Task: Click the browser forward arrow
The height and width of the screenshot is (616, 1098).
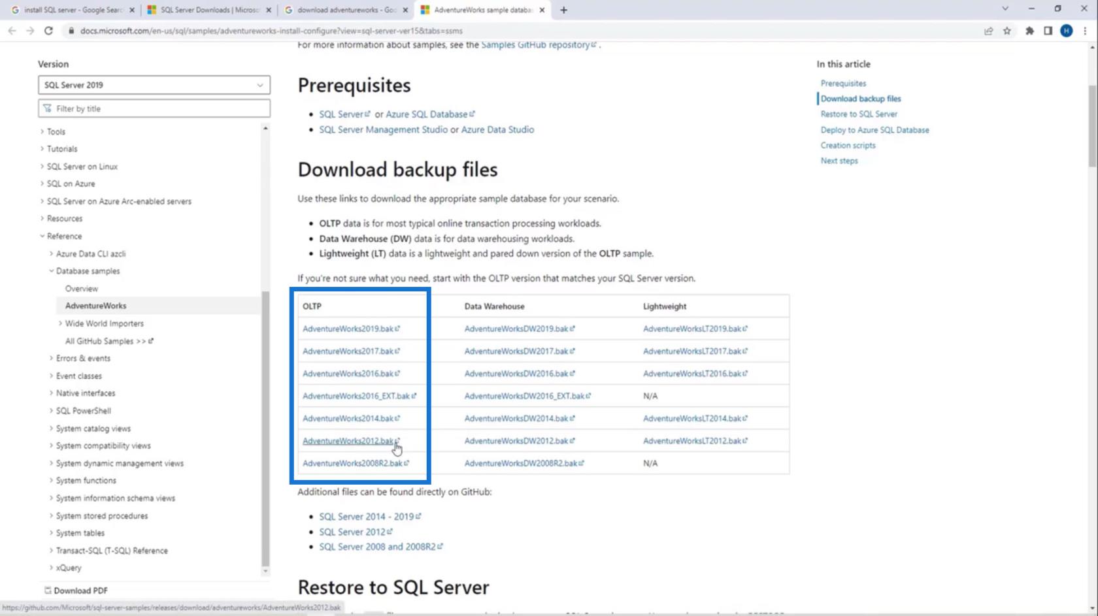Action: coord(30,31)
